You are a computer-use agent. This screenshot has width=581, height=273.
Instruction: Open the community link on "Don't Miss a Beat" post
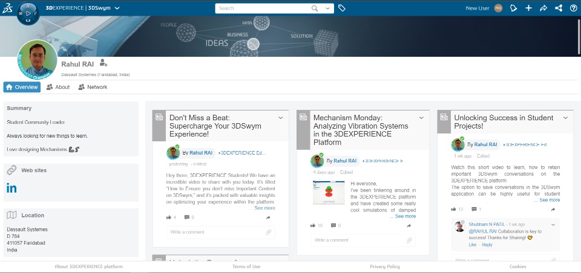[x=242, y=152]
